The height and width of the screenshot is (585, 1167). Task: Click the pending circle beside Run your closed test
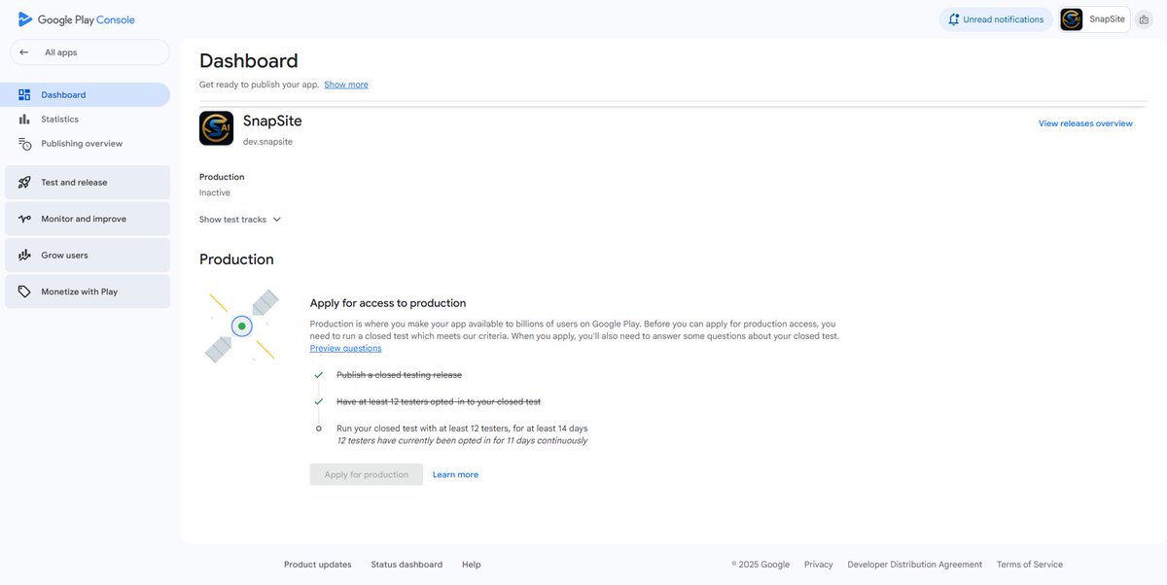318,428
